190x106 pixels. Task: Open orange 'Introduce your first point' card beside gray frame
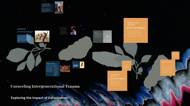136,31
